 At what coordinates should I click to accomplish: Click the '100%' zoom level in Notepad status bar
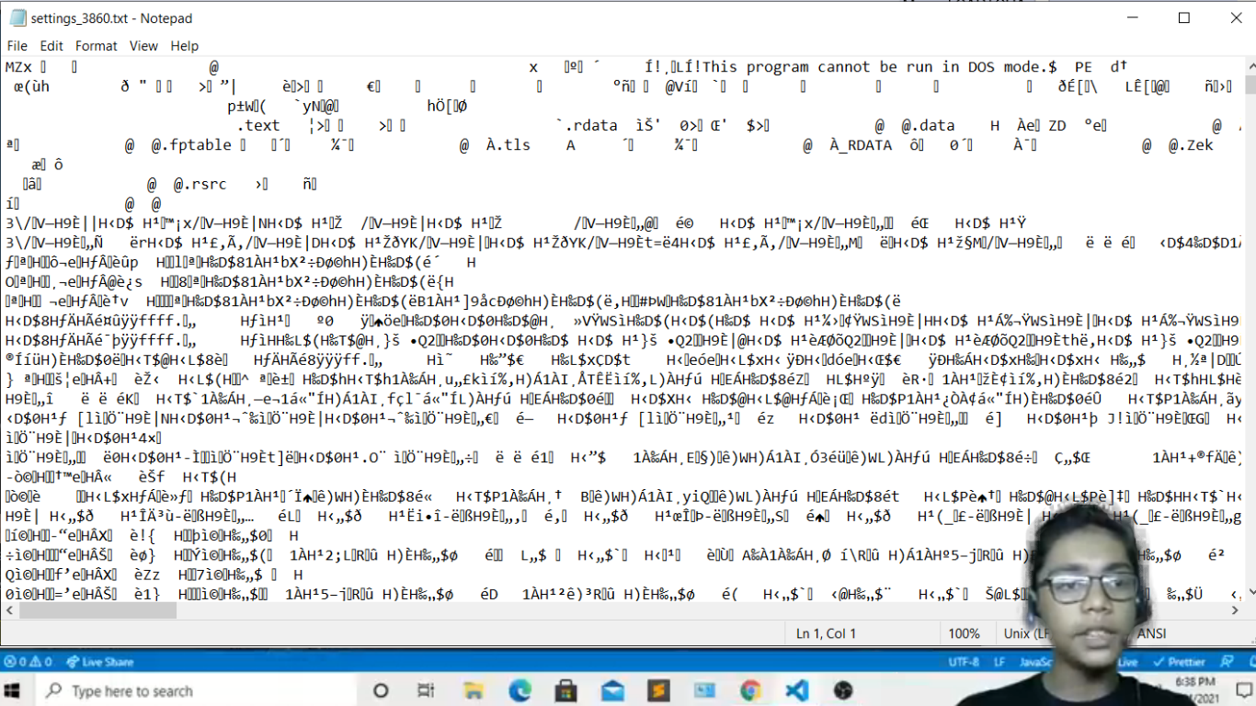point(964,633)
